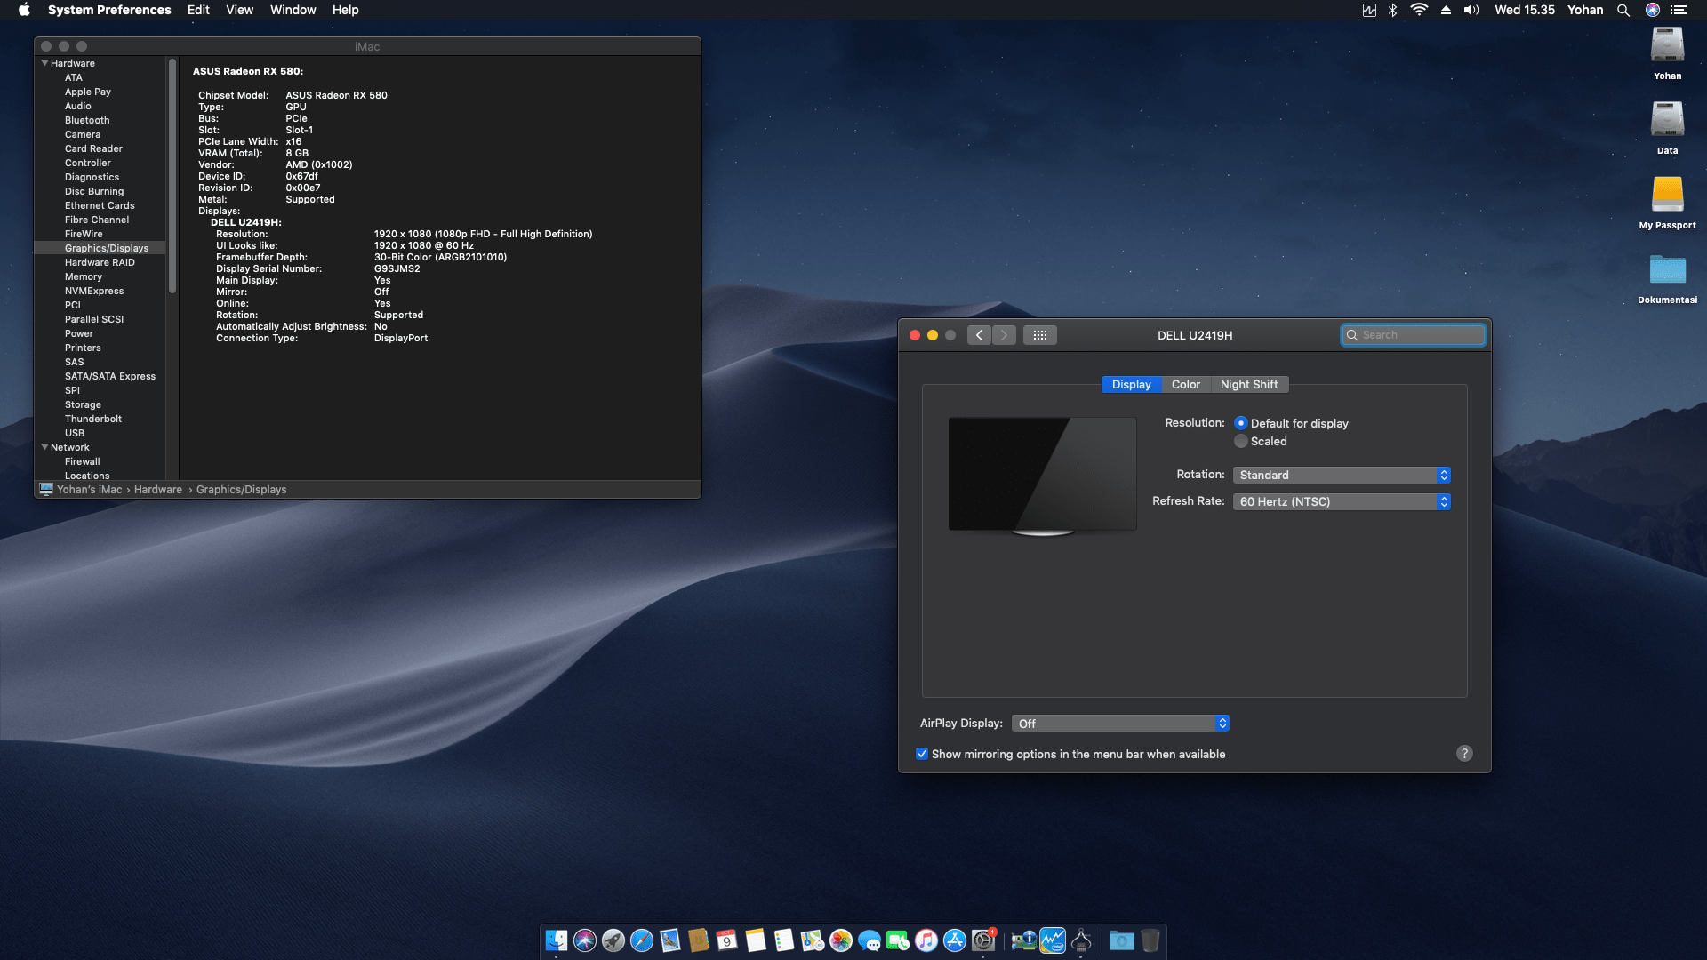The width and height of the screenshot is (1707, 960).
Task: Open Safari from the Dock
Action: click(643, 940)
